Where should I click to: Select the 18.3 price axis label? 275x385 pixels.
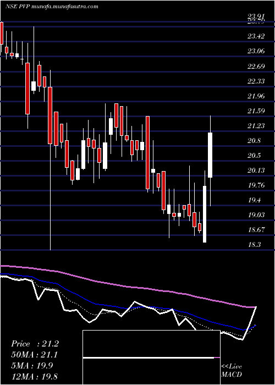(254, 245)
